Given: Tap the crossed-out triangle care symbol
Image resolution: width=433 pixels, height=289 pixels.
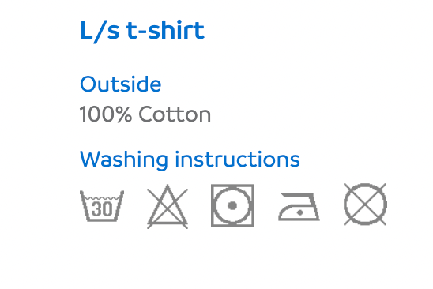Looking at the screenshot, I should pyautogui.click(x=168, y=206).
